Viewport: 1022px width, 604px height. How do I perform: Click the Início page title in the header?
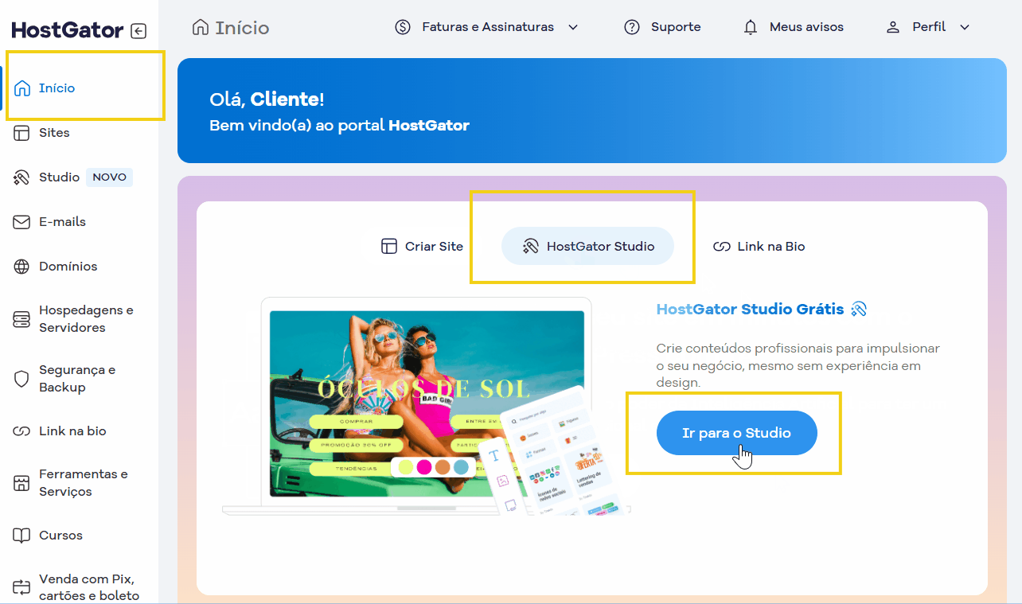pos(242,29)
